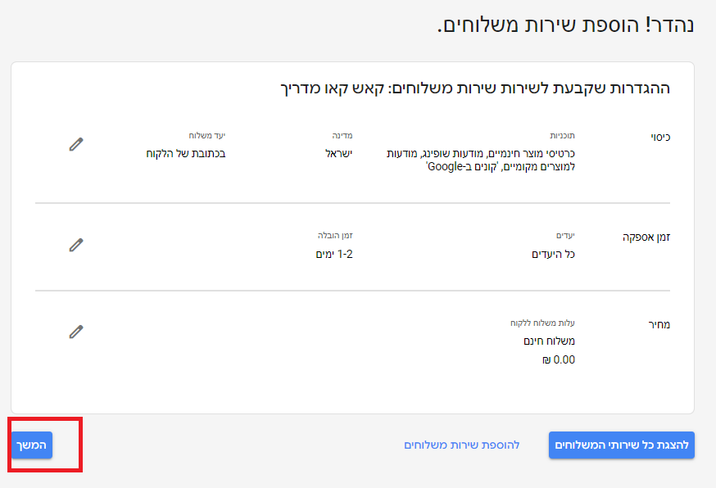Open the להוספת שירות משלוחים link
The width and height of the screenshot is (716, 488).
[x=462, y=445]
